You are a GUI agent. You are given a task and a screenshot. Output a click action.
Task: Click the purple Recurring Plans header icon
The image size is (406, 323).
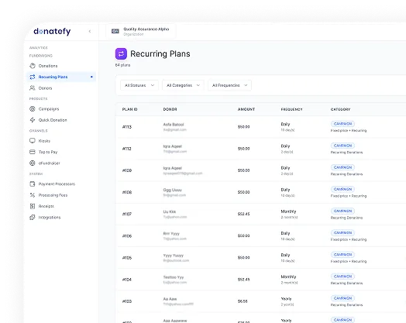[121, 54]
